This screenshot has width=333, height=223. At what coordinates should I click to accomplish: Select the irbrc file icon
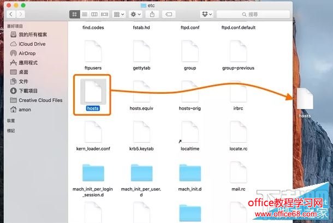(x=238, y=92)
